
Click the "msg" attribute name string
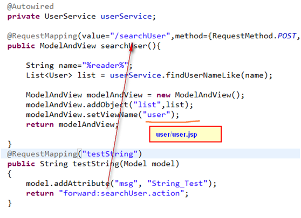click(x=126, y=184)
